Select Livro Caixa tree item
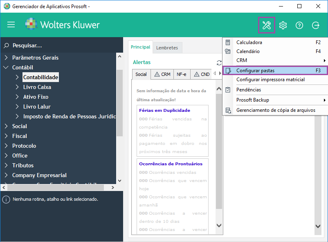 tap(37, 87)
